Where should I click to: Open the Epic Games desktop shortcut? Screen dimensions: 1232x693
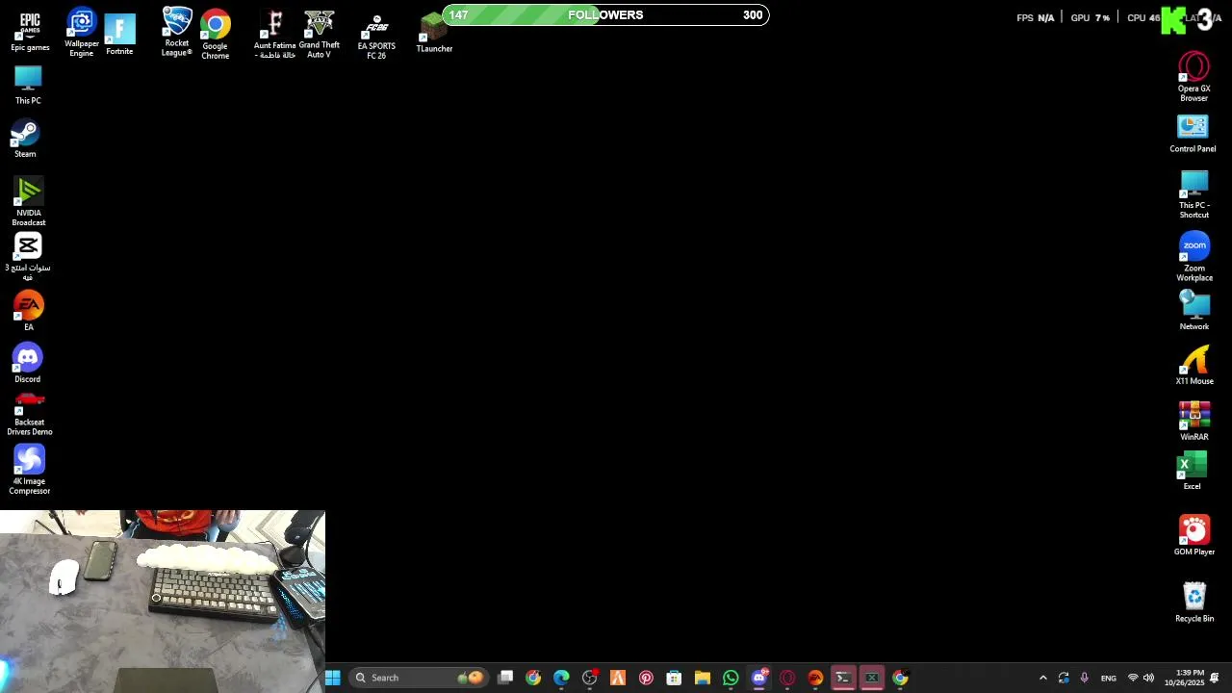(x=30, y=31)
